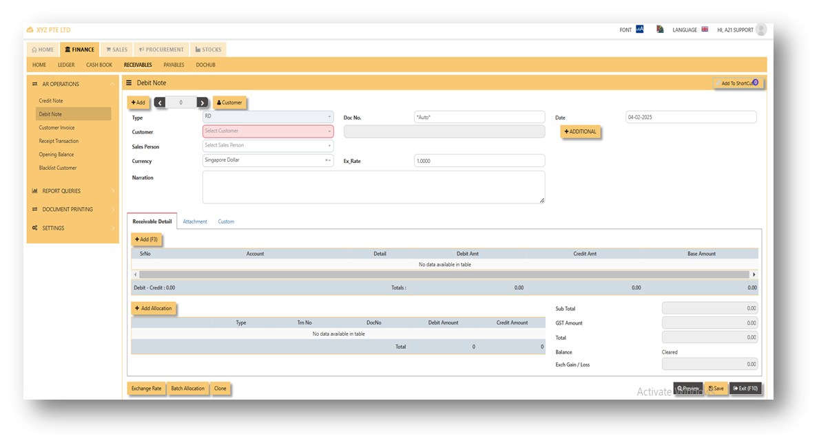Click the Ex_Rate field showing 1.0000
The height and width of the screenshot is (445, 819).
click(479, 161)
